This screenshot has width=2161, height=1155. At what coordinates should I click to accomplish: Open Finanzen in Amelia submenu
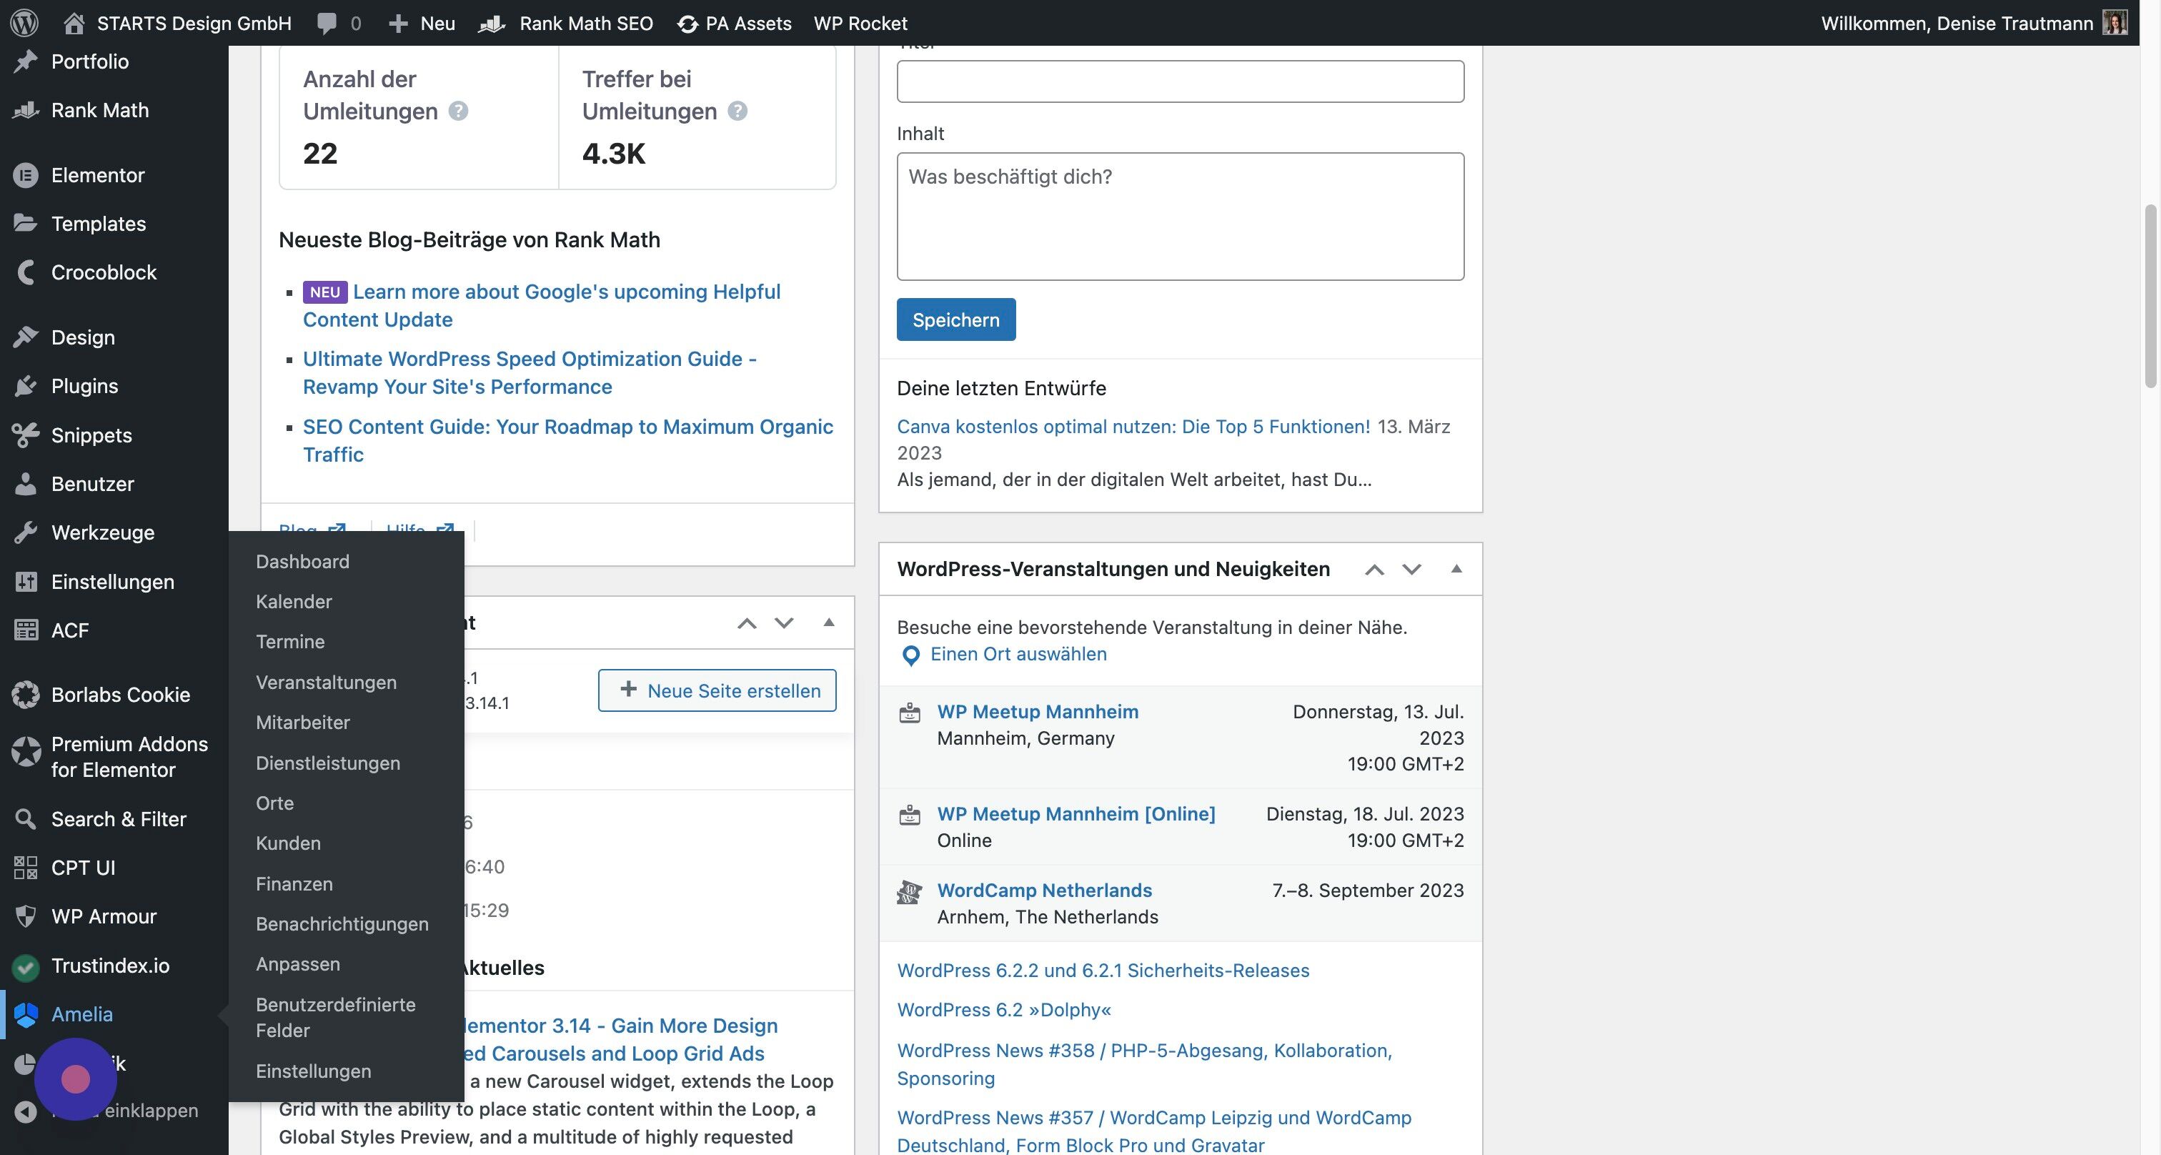(x=294, y=883)
